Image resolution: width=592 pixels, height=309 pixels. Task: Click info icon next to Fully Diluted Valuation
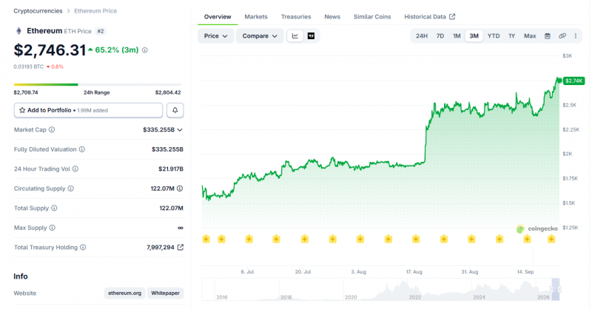[82, 149]
